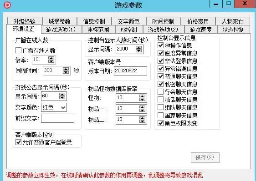Image resolution: width=256 pixels, height=181 pixels.
Task: Click the red warning text 调整的参数立即生效
Action: pos(31,176)
